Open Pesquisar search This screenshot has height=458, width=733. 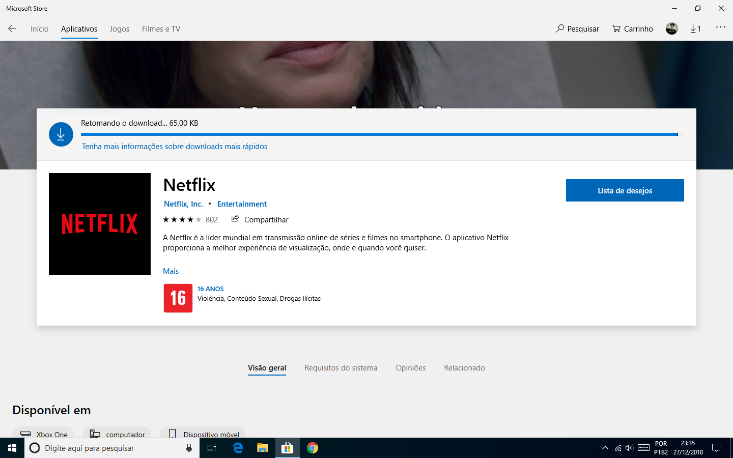click(577, 29)
